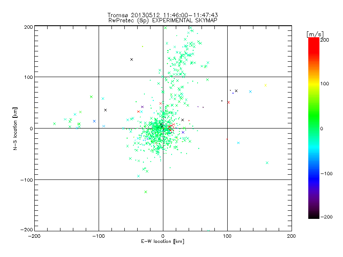Click x-axis tick label '-100'

click(x=99, y=236)
